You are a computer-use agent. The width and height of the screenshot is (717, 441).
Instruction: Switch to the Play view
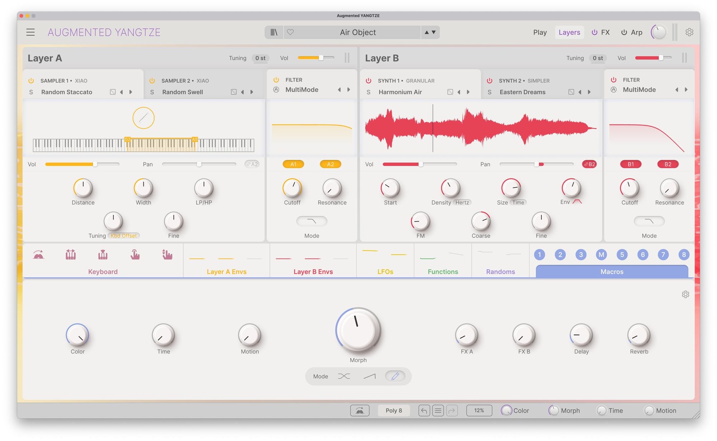coord(540,32)
